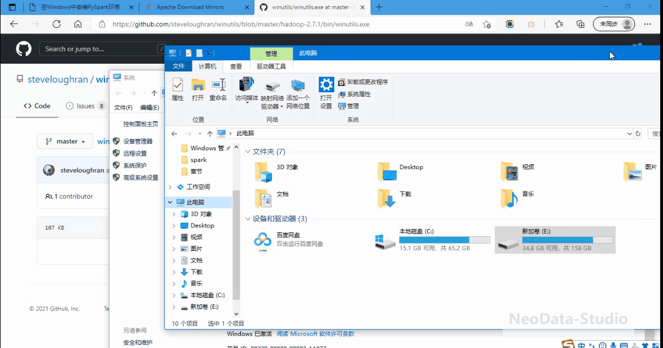Click GitHub search box

click(x=103, y=49)
